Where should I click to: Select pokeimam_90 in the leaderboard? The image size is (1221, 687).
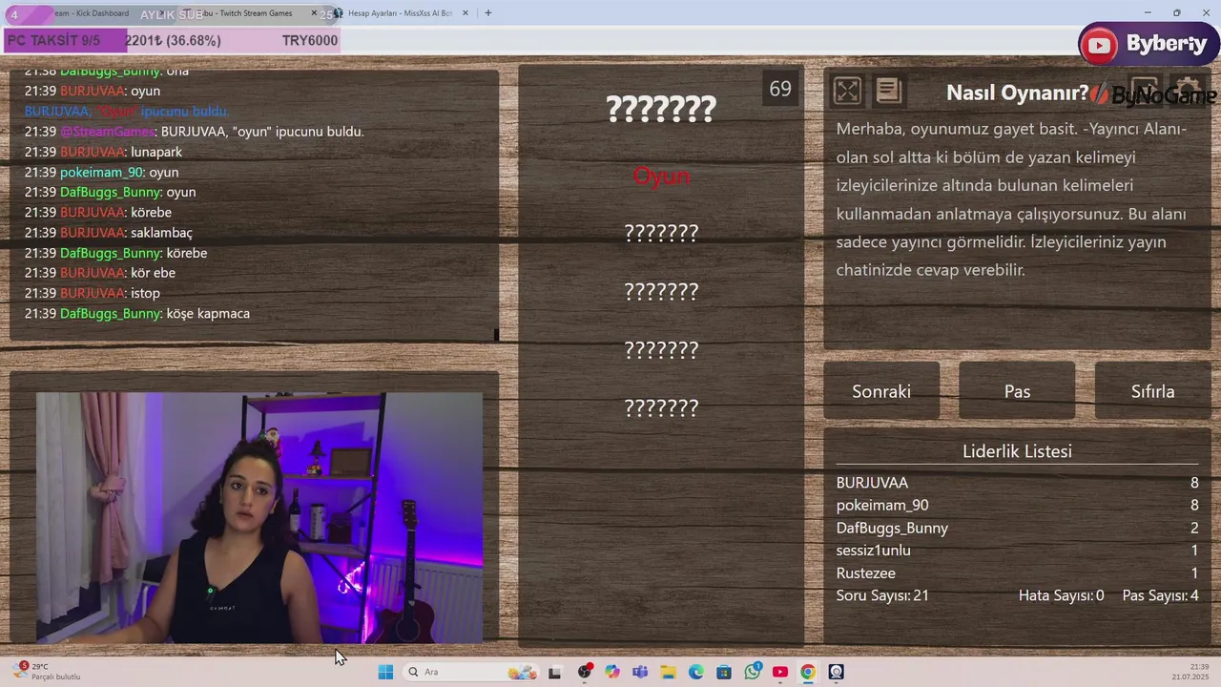click(x=882, y=505)
